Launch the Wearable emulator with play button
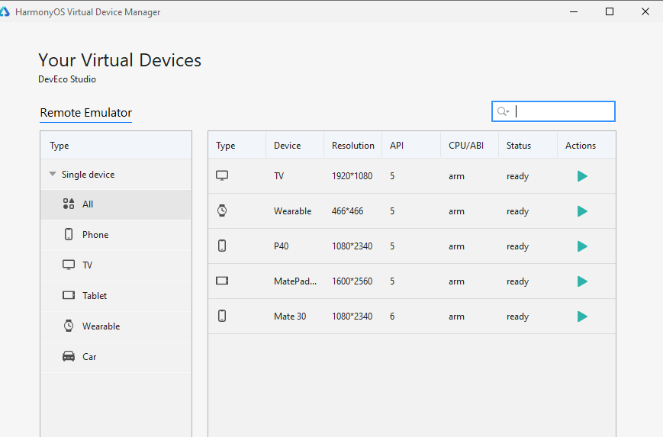This screenshot has width=663, height=437. [582, 211]
